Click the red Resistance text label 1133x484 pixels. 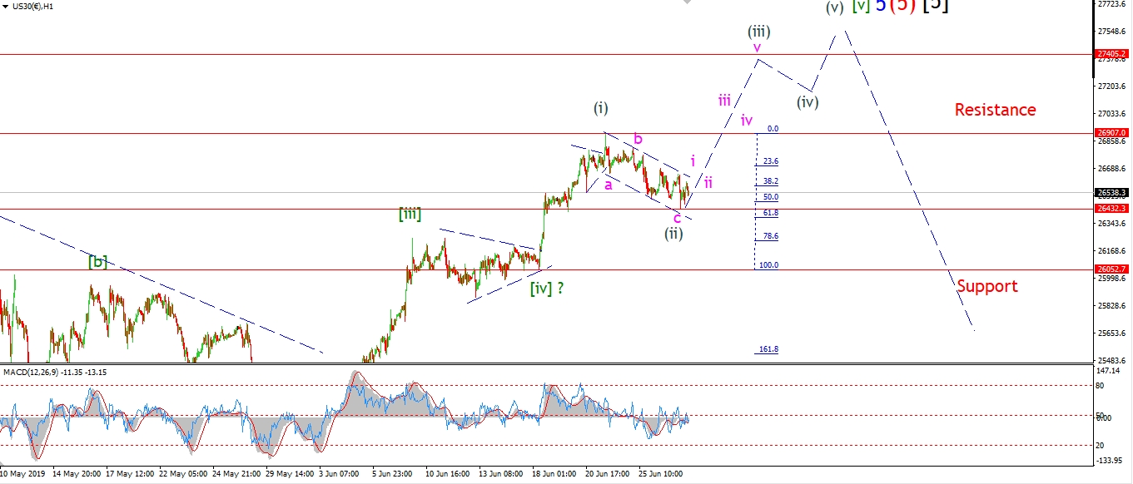995,110
